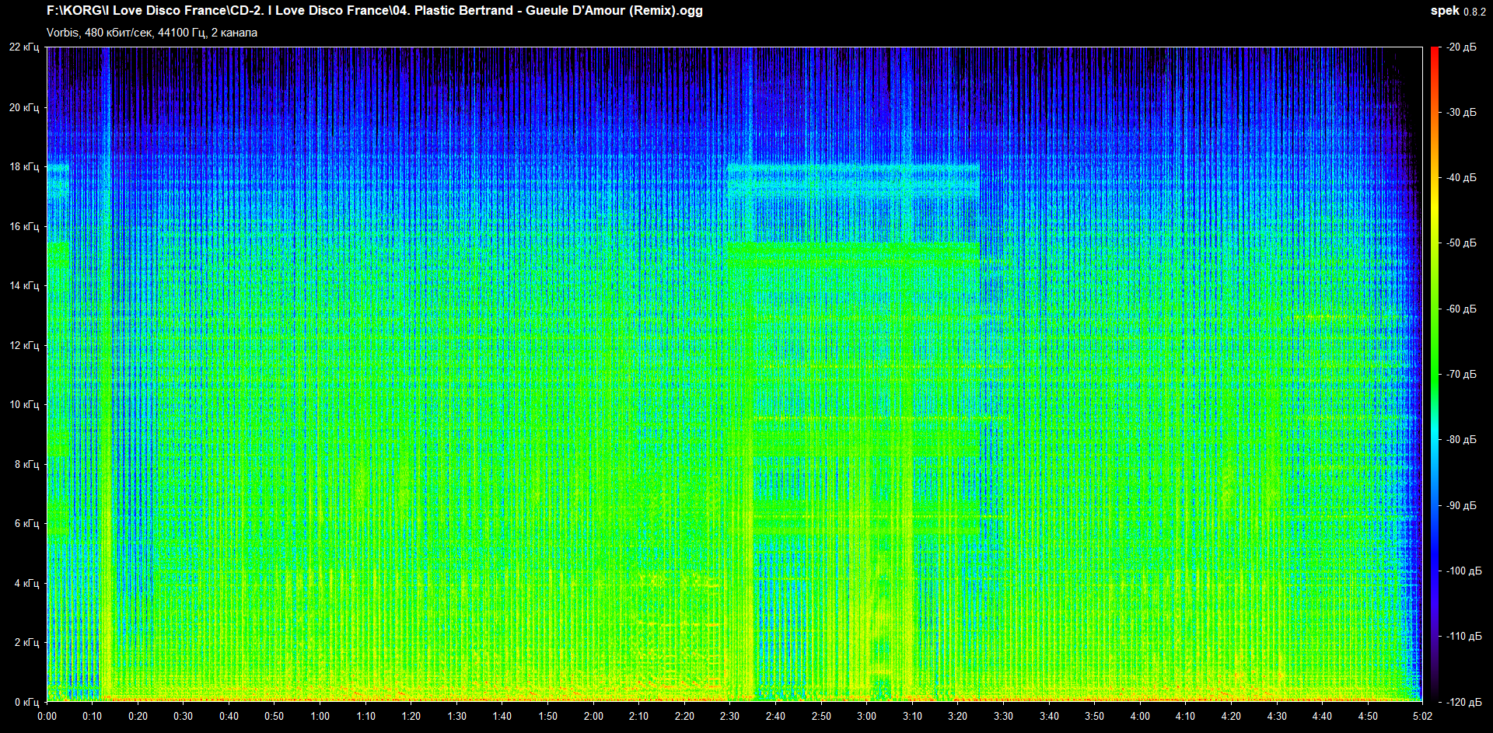Click the .ogg file path title text
1493x733 pixels.
tap(374, 11)
